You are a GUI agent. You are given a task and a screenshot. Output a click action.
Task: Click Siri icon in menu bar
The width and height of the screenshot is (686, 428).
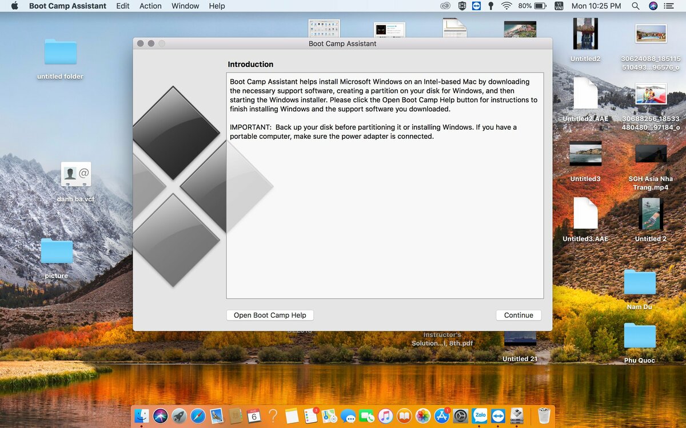pos(653,6)
